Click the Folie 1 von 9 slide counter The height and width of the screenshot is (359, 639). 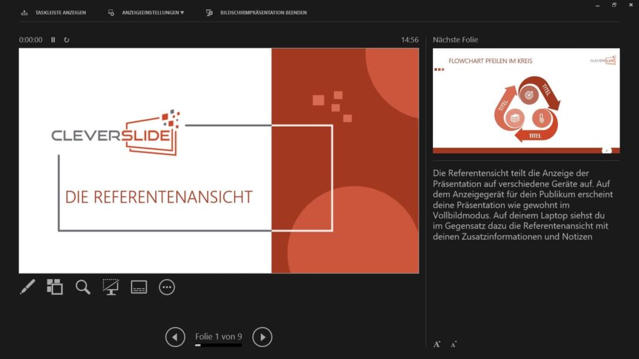[x=218, y=337]
